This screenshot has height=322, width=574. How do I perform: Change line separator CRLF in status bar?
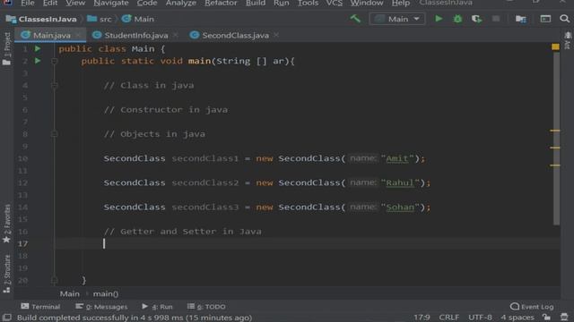448,318
